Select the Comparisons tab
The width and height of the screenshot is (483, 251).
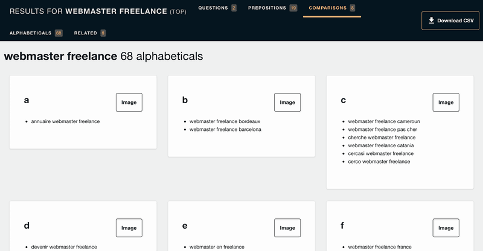(x=331, y=8)
